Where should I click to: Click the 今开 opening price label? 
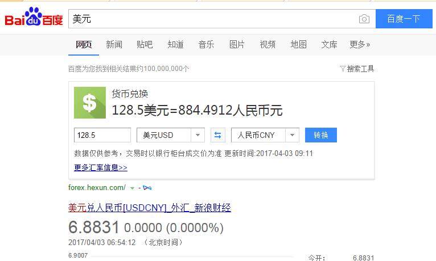coord(316,258)
